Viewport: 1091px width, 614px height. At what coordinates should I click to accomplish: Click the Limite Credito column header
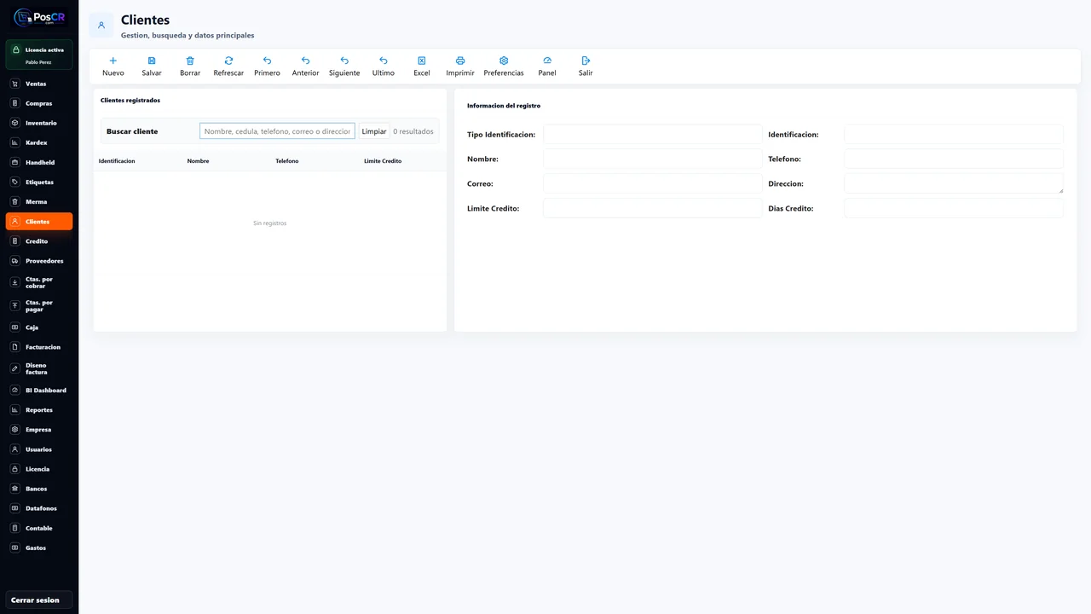click(383, 161)
